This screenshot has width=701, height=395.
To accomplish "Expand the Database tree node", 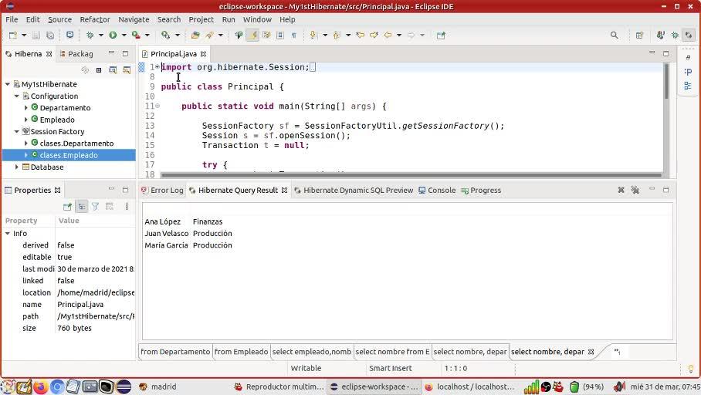I will [17, 167].
